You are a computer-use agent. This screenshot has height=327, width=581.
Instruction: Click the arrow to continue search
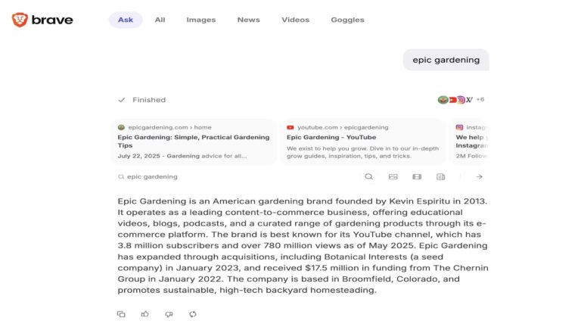(x=479, y=176)
